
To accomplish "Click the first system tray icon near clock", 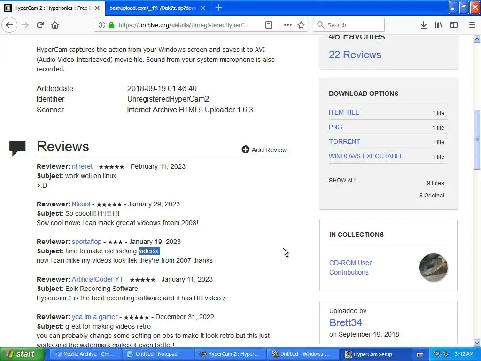I will pos(437,354).
